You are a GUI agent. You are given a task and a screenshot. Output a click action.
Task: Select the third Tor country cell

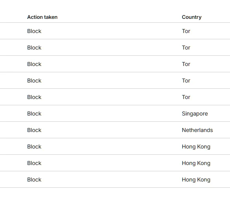tap(186, 64)
